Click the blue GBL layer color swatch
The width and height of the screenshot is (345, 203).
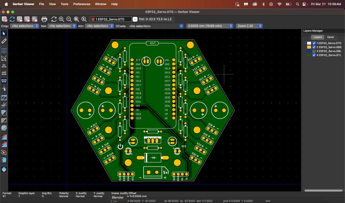(309, 51)
